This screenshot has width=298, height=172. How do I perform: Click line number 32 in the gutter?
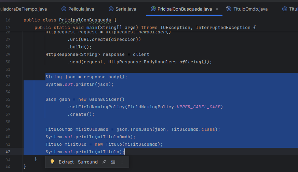coord(8,77)
